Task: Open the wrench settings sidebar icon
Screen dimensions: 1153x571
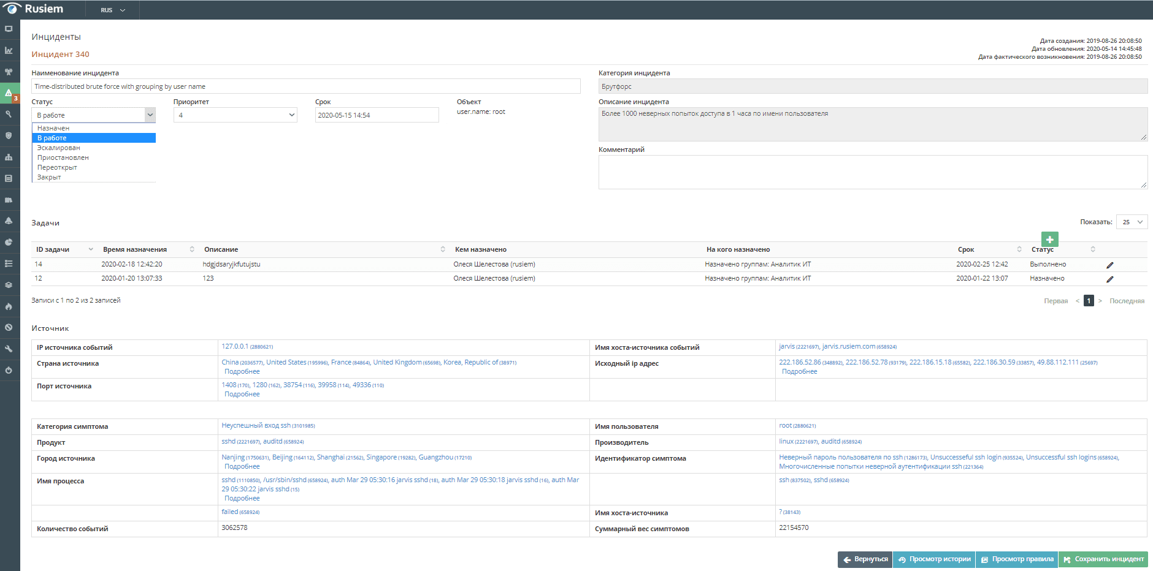Action: [x=9, y=349]
